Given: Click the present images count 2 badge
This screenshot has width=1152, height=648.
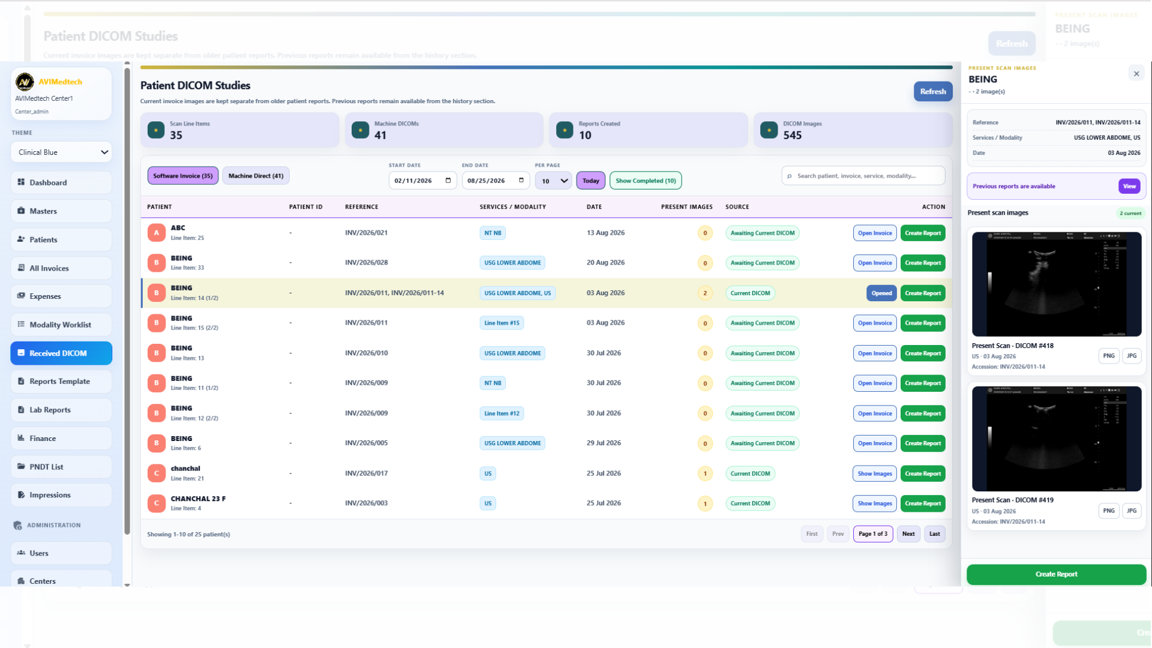Looking at the screenshot, I should [705, 293].
